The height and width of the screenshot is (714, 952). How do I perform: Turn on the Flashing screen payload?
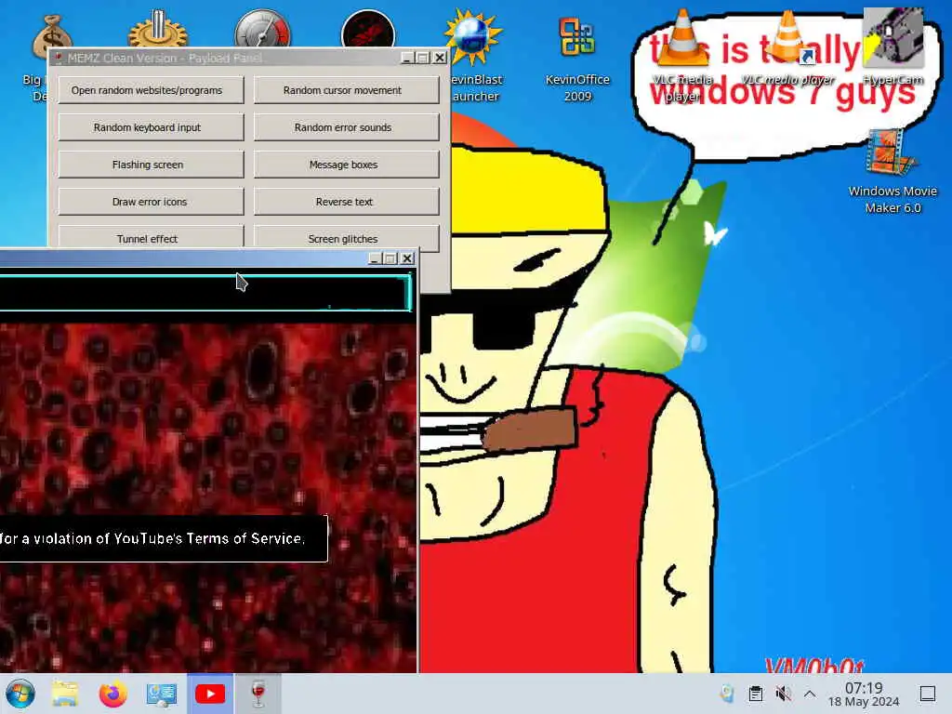pyautogui.click(x=152, y=165)
